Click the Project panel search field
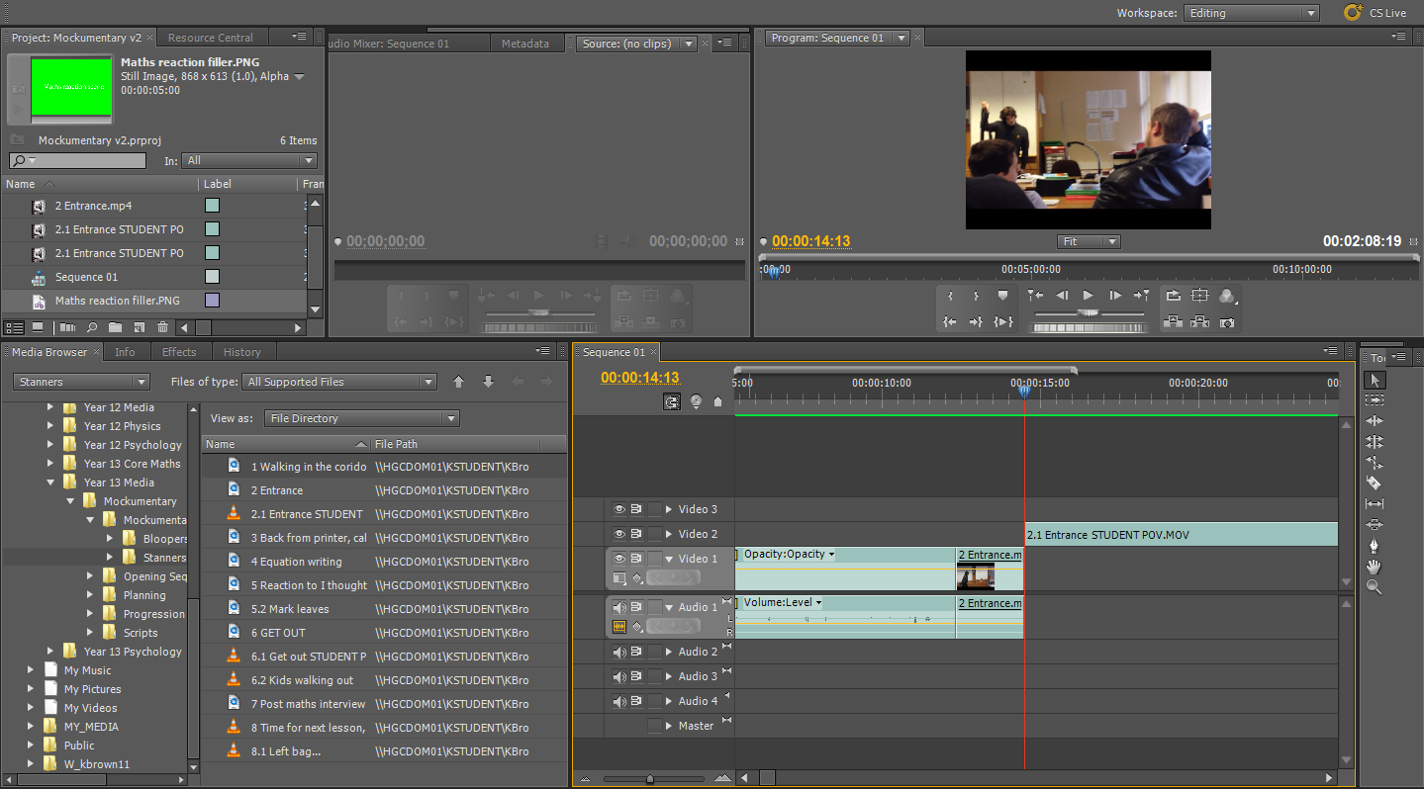The width and height of the screenshot is (1424, 789). [x=77, y=160]
